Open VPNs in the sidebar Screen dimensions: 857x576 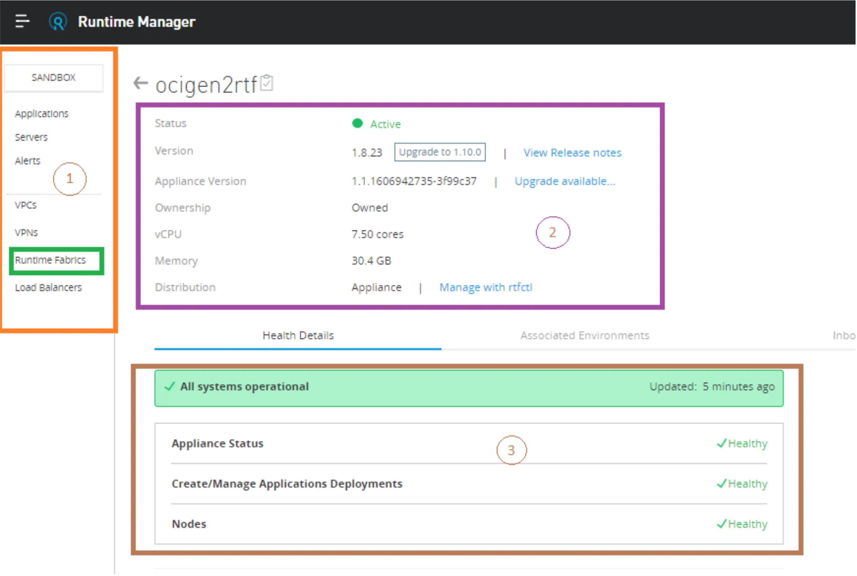[26, 232]
